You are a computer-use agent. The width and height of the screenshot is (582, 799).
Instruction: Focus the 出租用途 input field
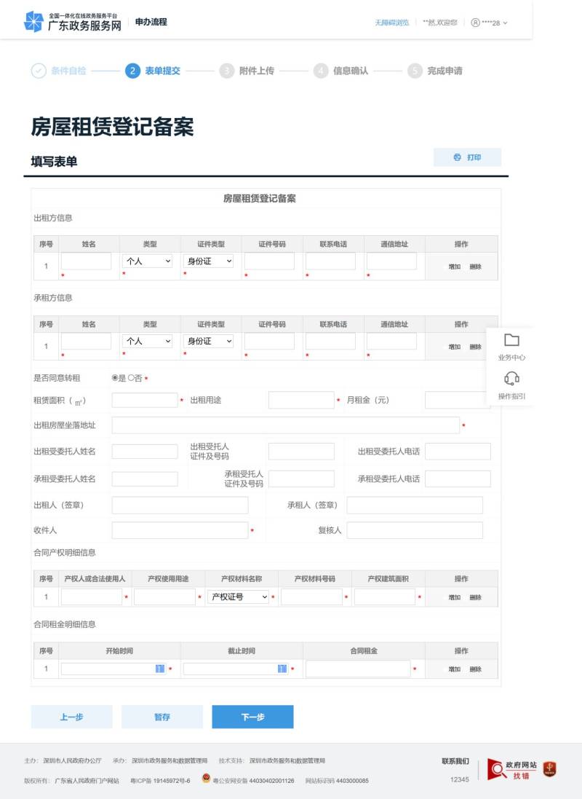click(301, 400)
